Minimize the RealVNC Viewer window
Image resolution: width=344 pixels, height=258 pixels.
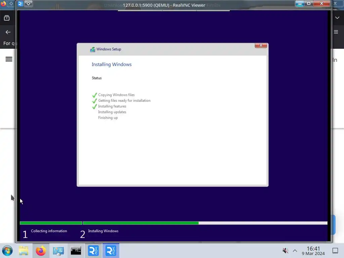point(300,3)
